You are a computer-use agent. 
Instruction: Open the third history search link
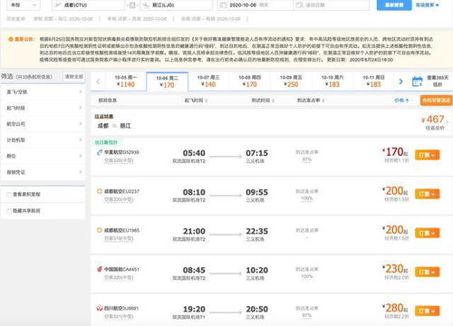[x=211, y=19]
